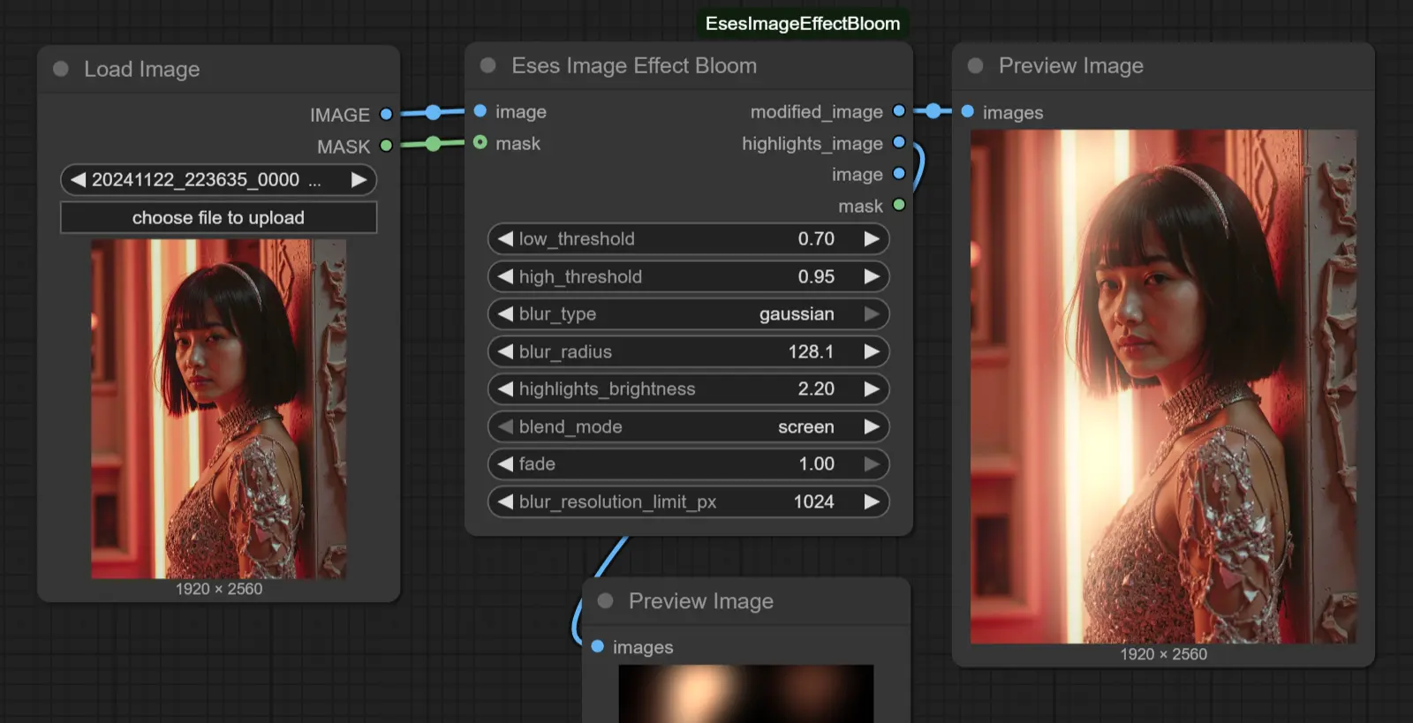The image size is (1413, 723).
Task: Click the EsesImageEffectBloom badge label
Action: [802, 24]
